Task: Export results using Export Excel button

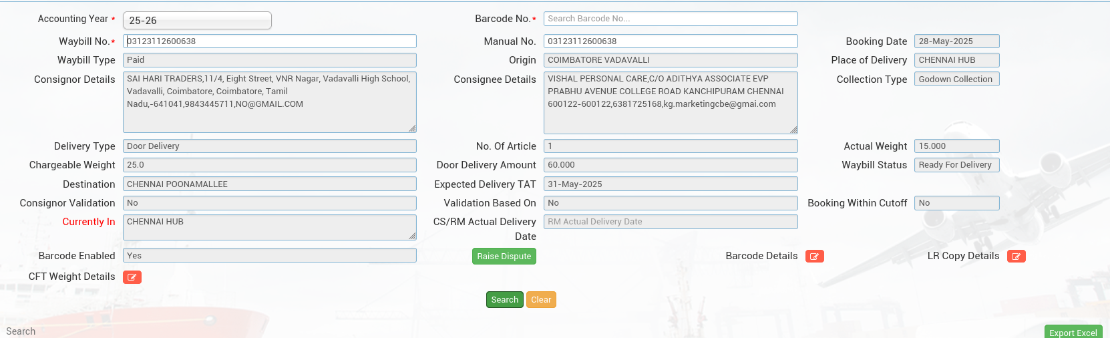Action: 1073,332
